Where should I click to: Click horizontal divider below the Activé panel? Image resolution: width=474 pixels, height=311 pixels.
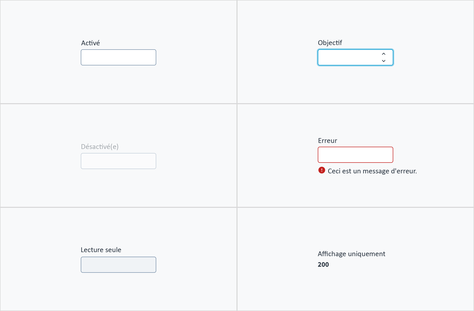coord(118,104)
